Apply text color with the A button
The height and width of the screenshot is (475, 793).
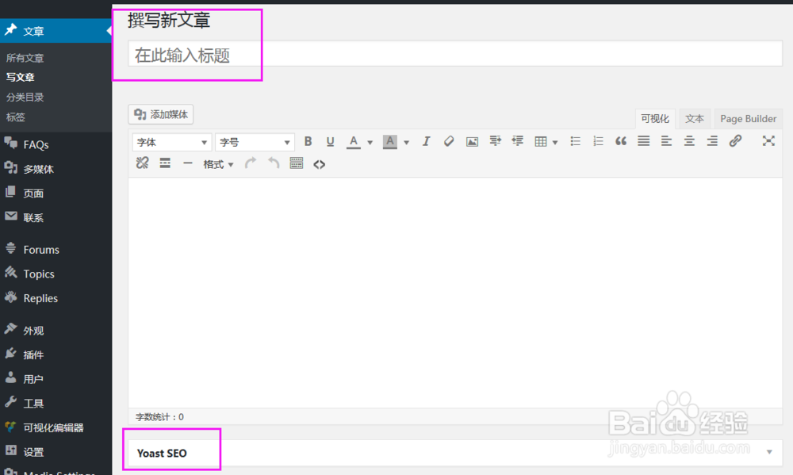[x=354, y=142]
